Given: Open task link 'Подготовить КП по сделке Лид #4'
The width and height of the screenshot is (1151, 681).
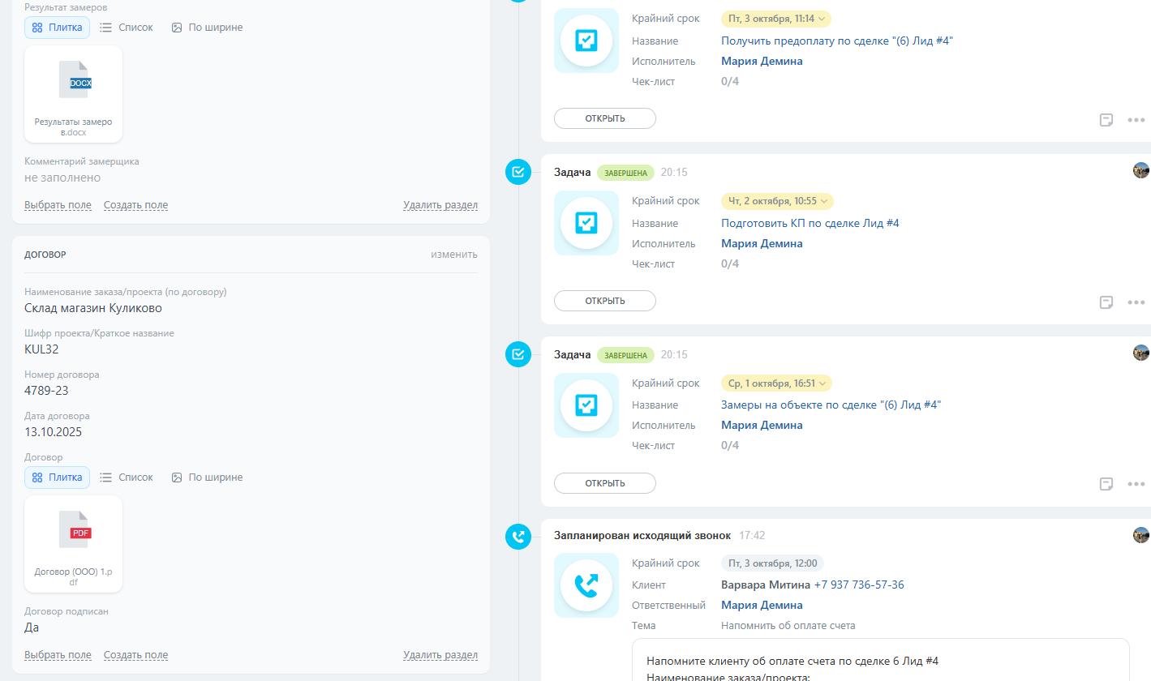Looking at the screenshot, I should tap(810, 223).
